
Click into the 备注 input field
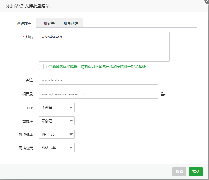pos(98,80)
